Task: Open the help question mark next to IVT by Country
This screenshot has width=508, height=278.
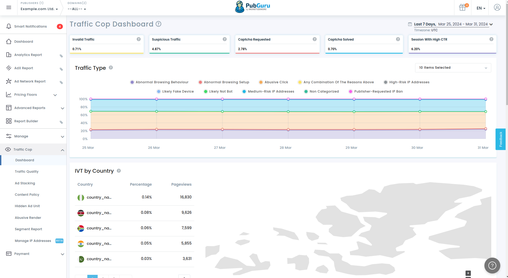Action: 119,171
